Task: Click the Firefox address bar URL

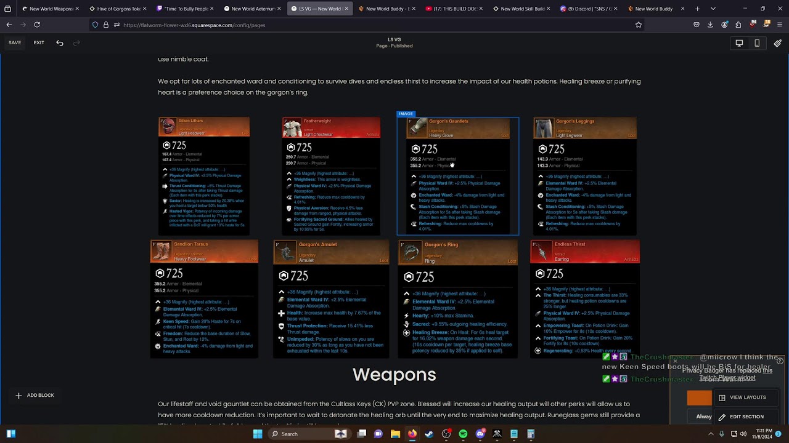Action: (194, 25)
